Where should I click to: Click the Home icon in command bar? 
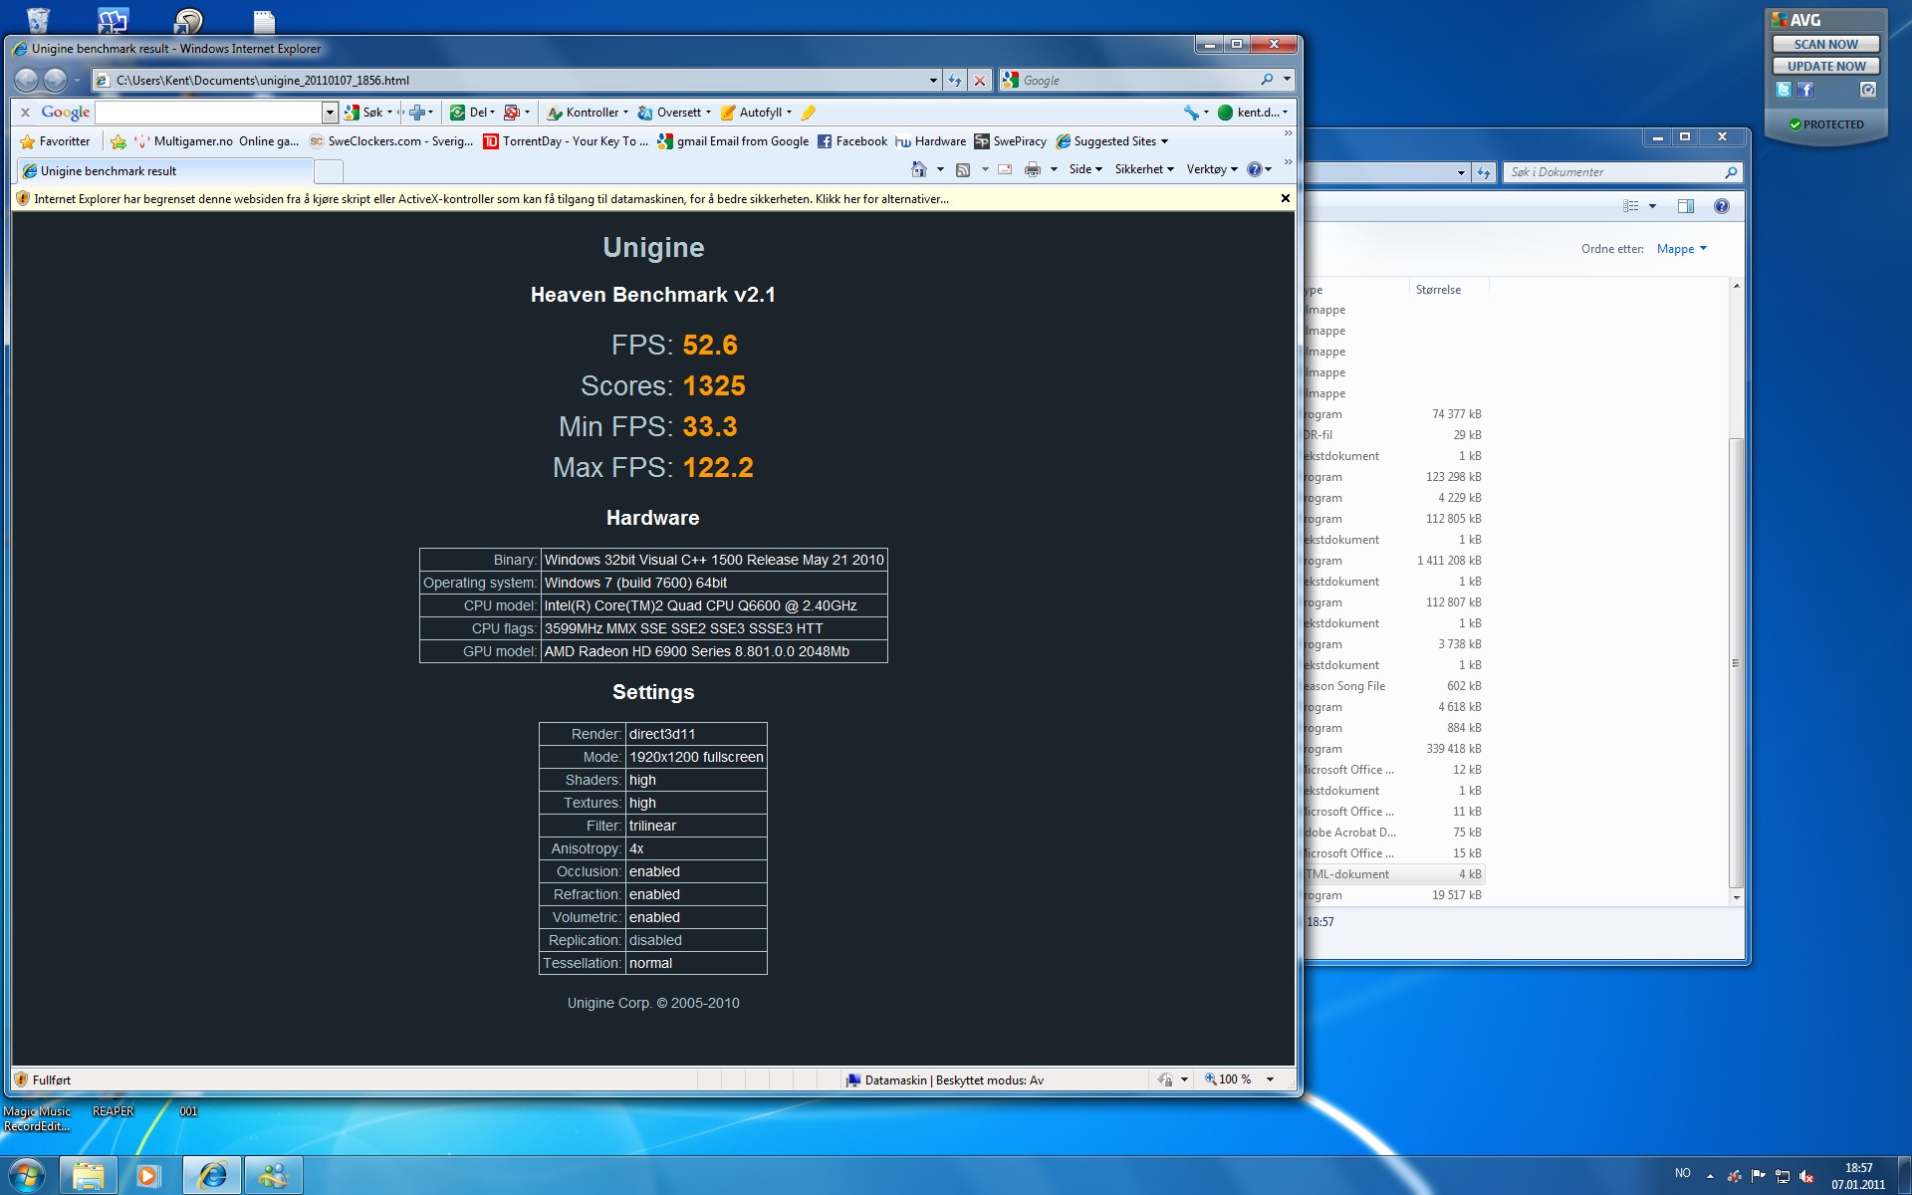point(919,169)
